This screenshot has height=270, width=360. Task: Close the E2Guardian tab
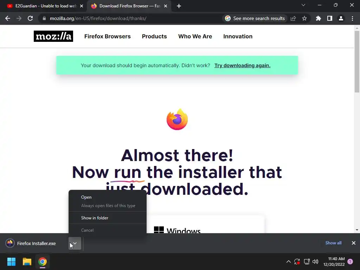pyautogui.click(x=82, y=6)
